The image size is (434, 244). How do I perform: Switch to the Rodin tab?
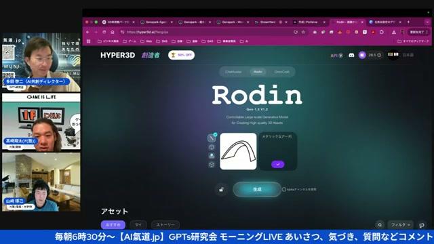(258, 72)
